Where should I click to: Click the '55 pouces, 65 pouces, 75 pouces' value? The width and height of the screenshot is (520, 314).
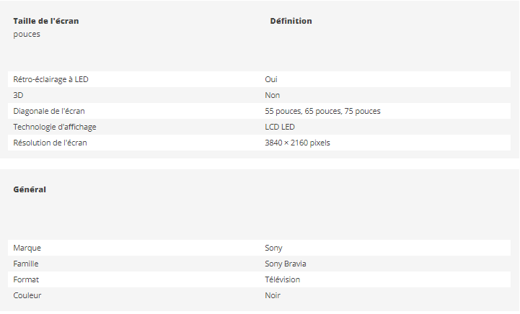tap(322, 111)
